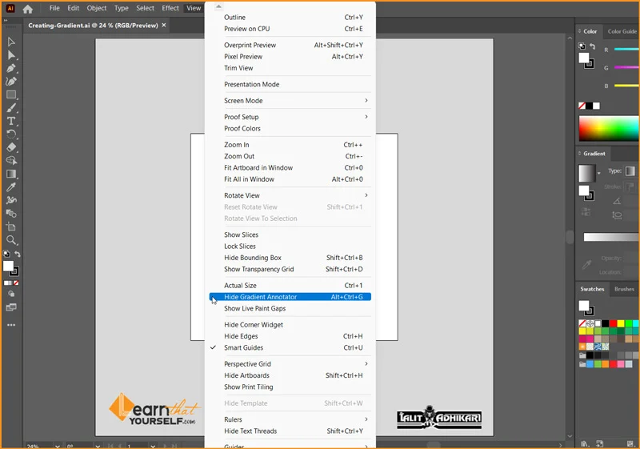Open the Effect menu

point(170,8)
